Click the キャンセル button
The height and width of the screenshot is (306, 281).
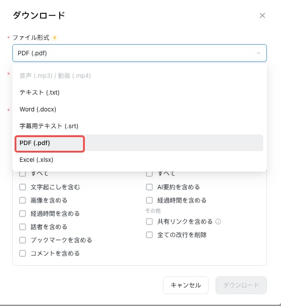click(x=186, y=285)
